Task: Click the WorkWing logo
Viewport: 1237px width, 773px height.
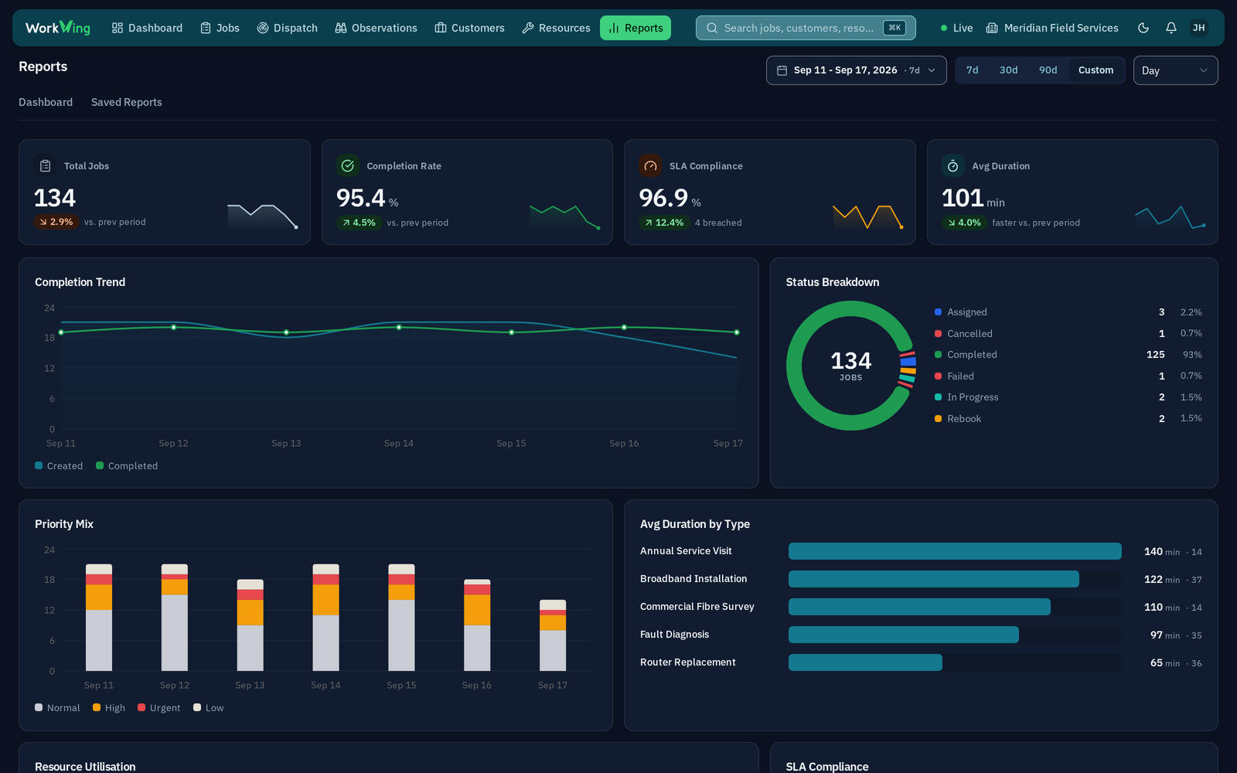Action: (58, 28)
